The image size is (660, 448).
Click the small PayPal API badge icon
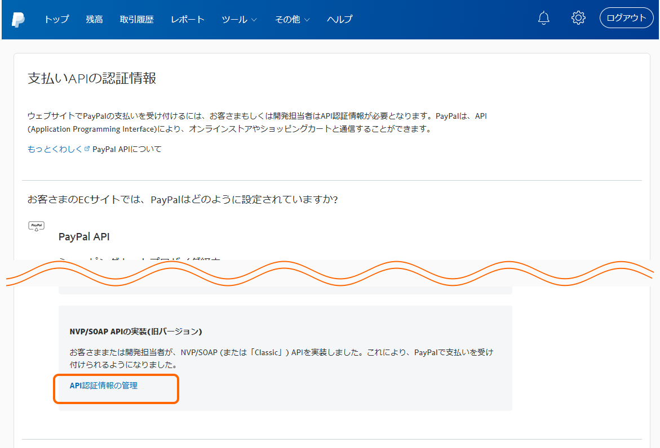pos(36,226)
